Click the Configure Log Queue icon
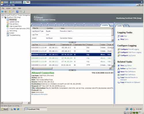The image size is (144, 114). (119, 56)
